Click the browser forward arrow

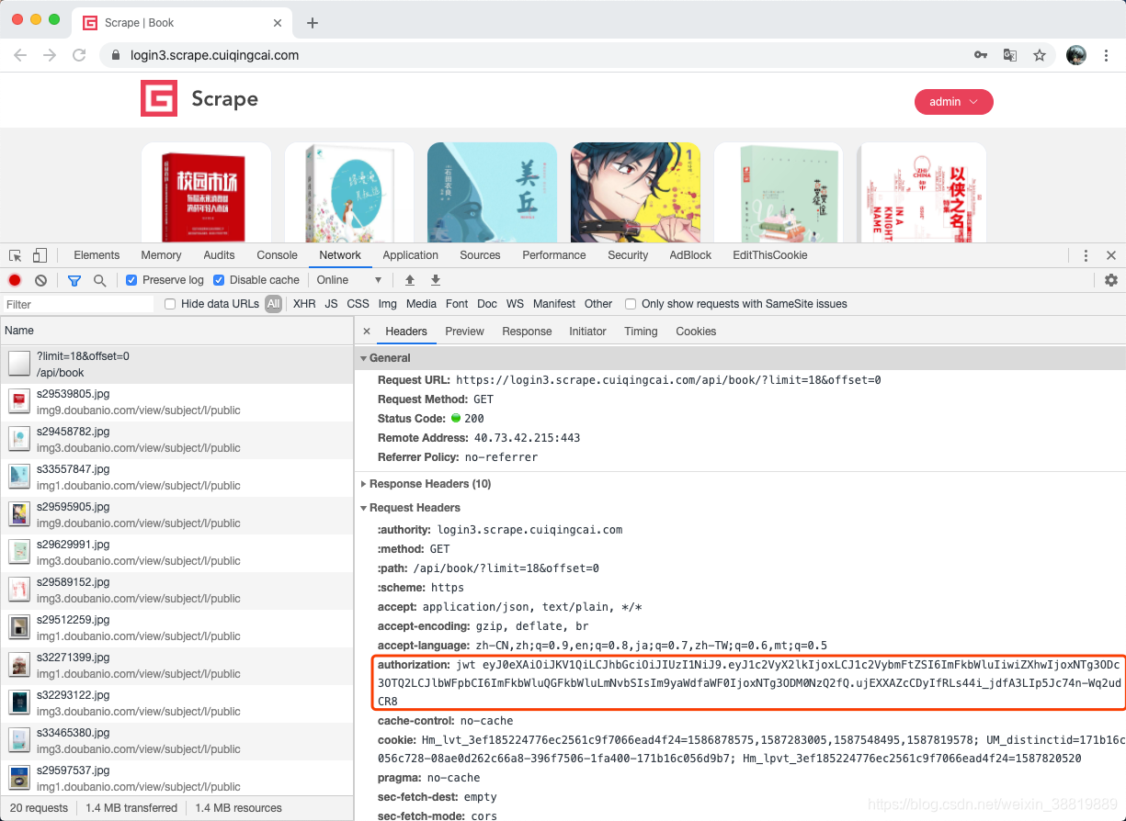pos(50,55)
